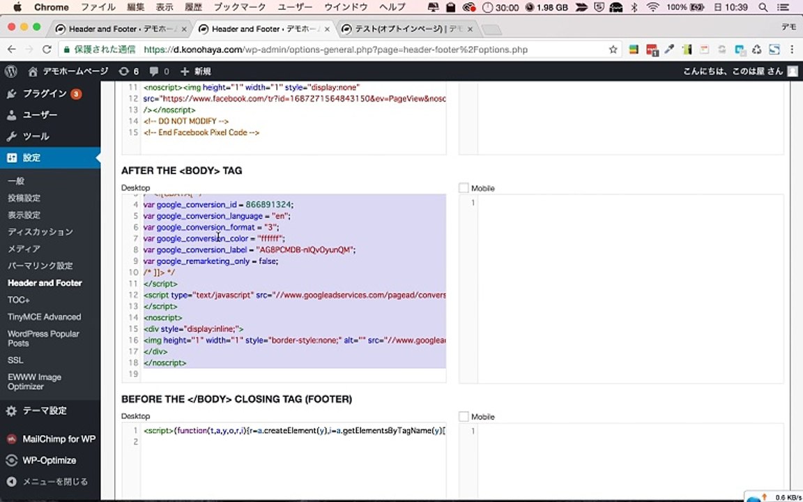
Task: Click in After Body tag Desktop code editor
Action: pyautogui.click(x=284, y=288)
